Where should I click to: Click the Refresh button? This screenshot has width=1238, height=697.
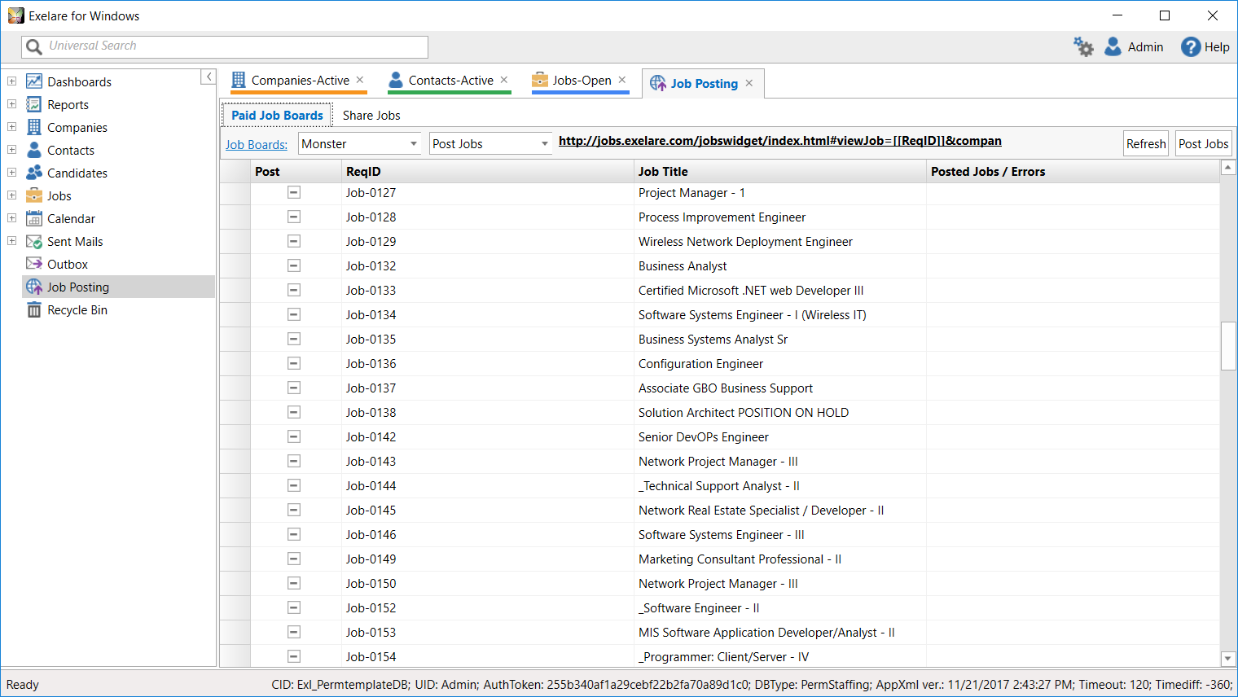pos(1146,143)
